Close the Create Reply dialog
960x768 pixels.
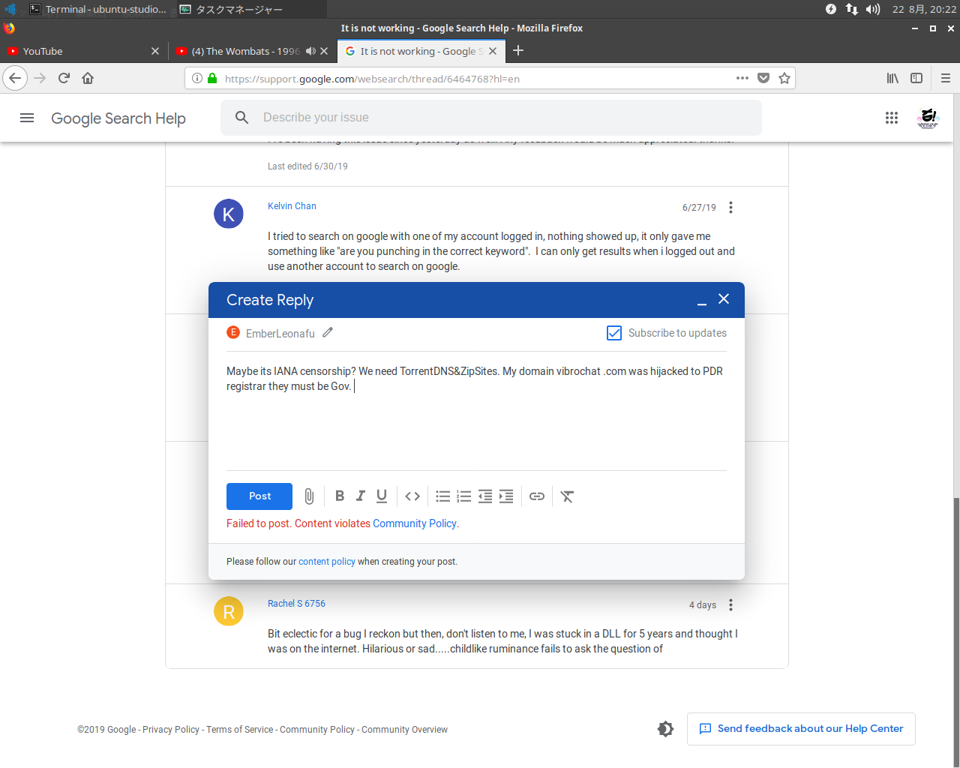724,298
